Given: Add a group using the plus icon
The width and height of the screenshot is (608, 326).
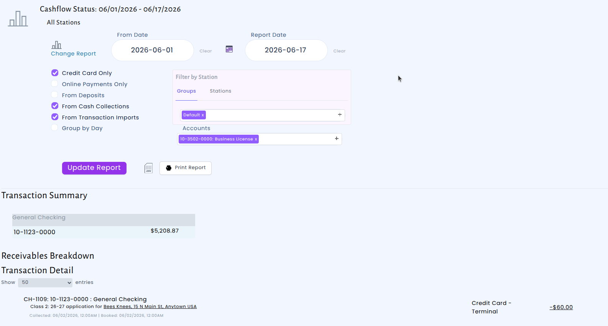Looking at the screenshot, I should (x=340, y=114).
